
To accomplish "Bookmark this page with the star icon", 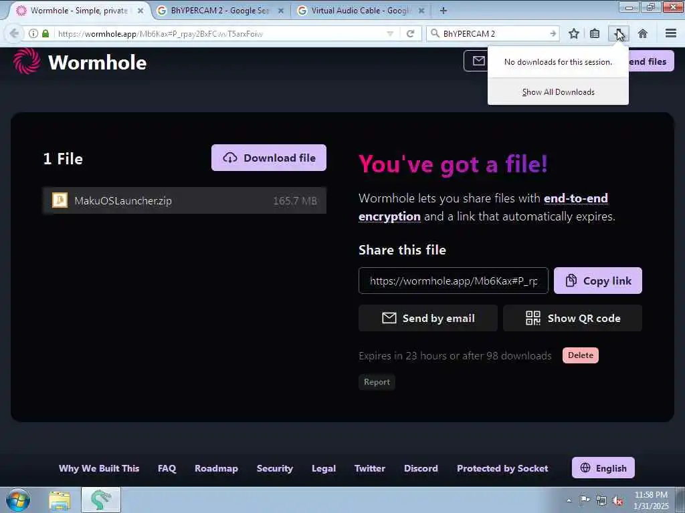I will [x=573, y=33].
